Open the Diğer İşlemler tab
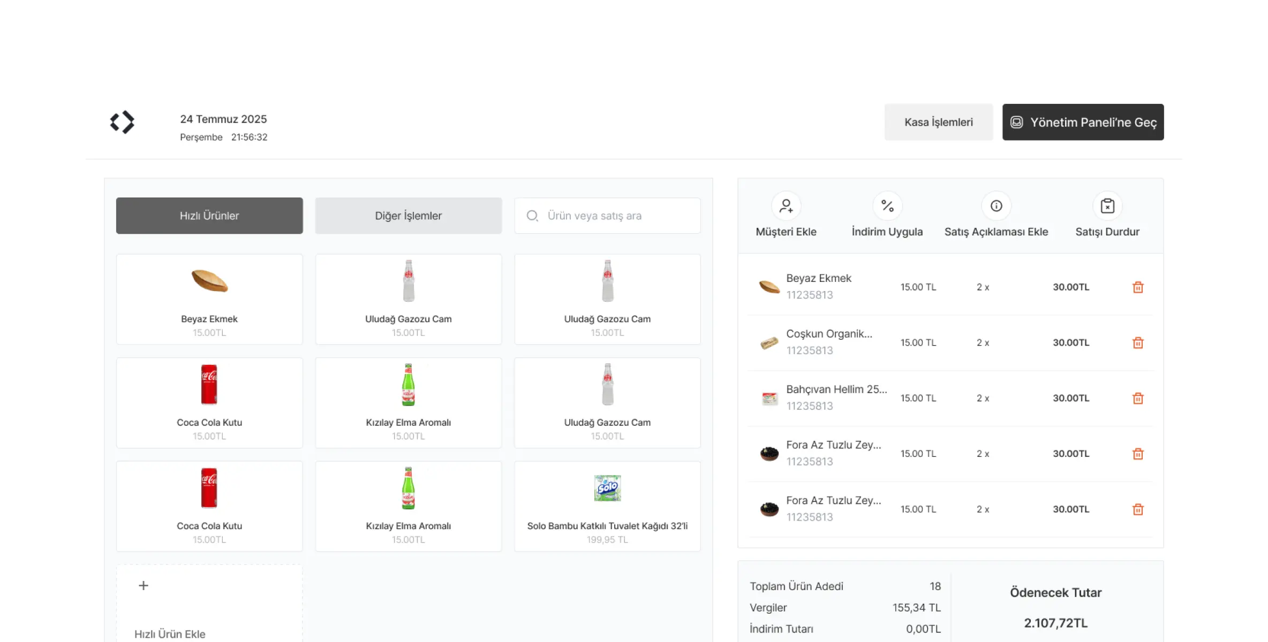This screenshot has width=1268, height=642. click(408, 216)
